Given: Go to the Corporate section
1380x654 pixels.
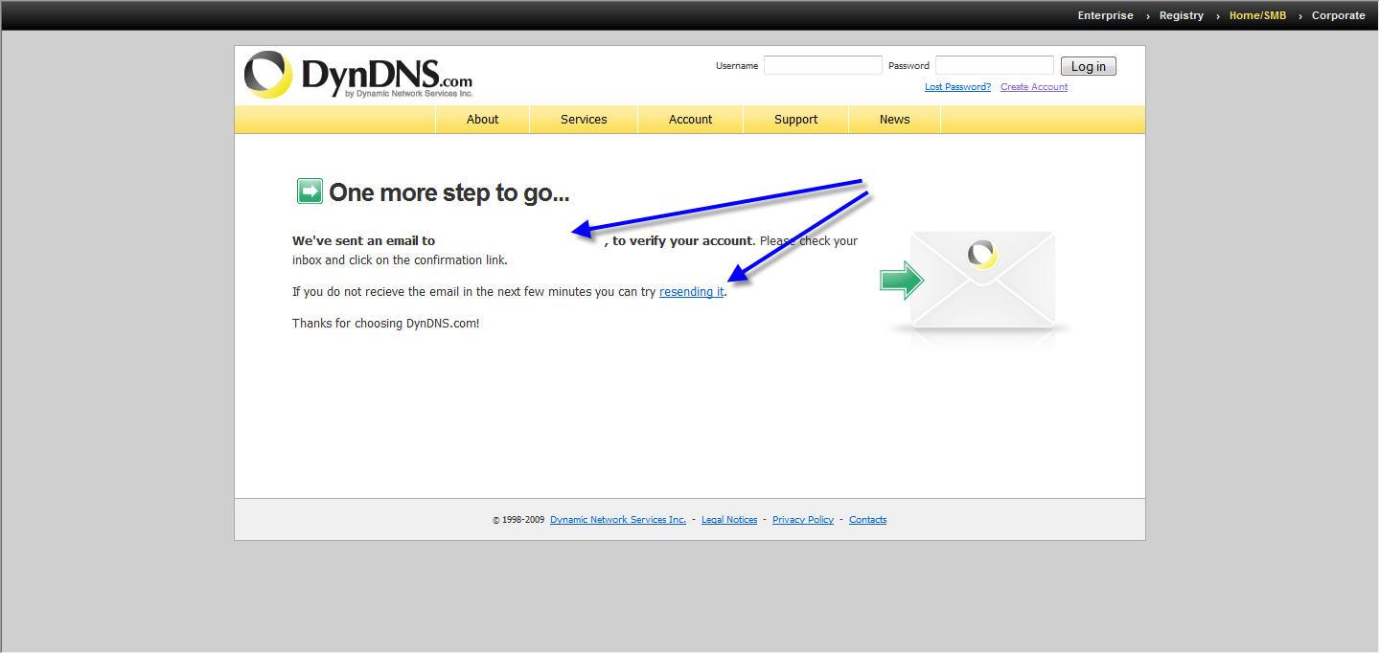Looking at the screenshot, I should [x=1338, y=15].
